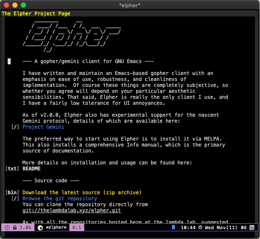Download the latest source zip archive
This screenshot has height=239, width=260.
click(x=82, y=193)
